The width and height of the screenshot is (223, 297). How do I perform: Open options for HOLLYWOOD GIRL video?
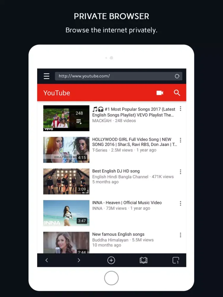pos(180,140)
